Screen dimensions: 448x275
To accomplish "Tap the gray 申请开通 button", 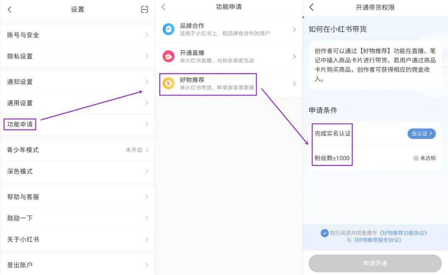I will coord(375,263).
